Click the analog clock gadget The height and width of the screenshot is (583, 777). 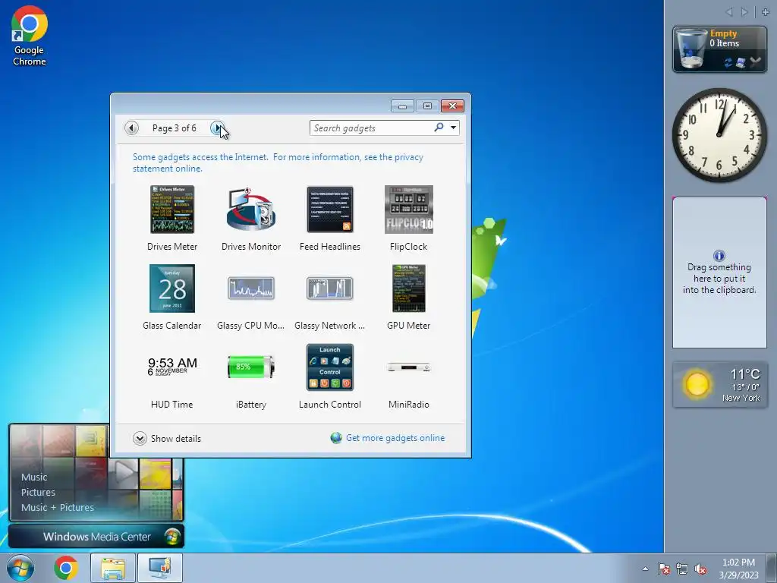(719, 135)
